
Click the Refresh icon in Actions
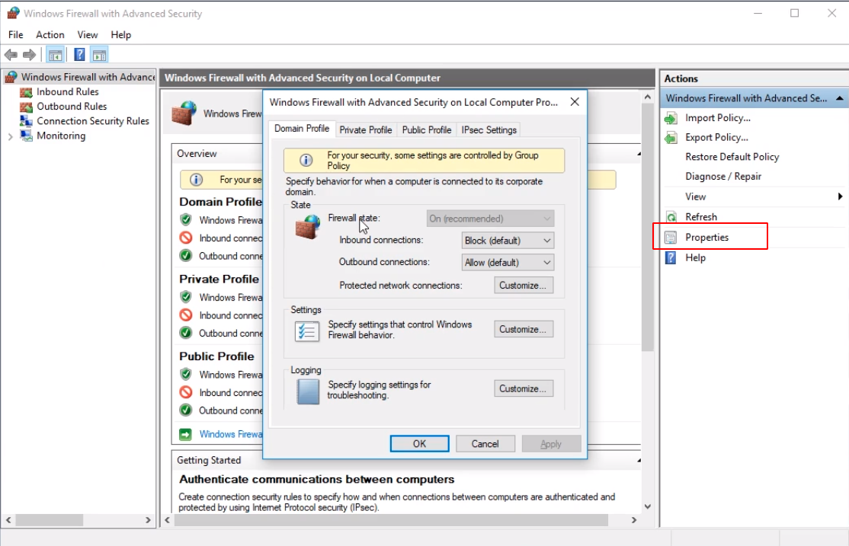point(671,217)
